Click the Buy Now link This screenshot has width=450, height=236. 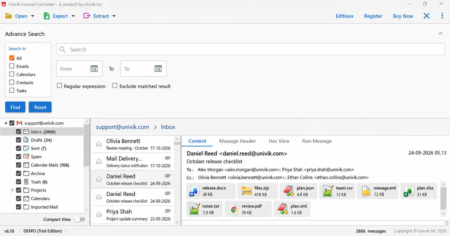pyautogui.click(x=403, y=16)
